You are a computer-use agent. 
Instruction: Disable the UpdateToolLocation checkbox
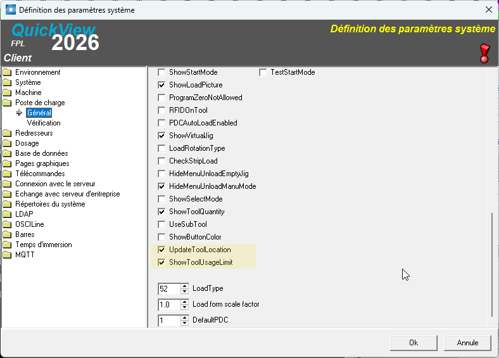(x=161, y=250)
